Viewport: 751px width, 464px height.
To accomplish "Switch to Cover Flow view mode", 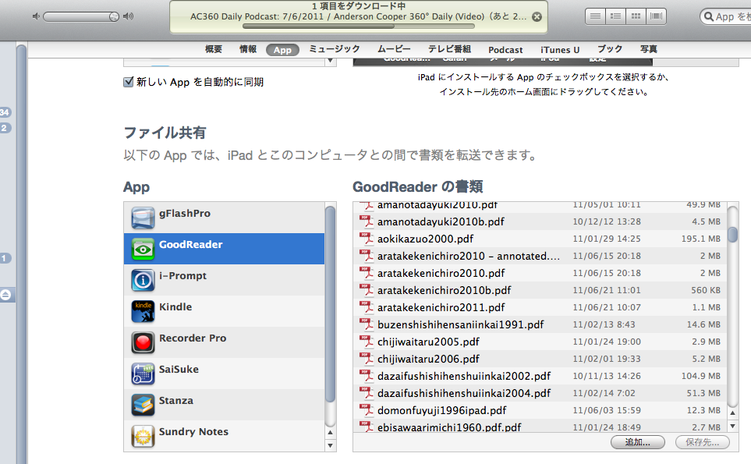I will point(656,16).
